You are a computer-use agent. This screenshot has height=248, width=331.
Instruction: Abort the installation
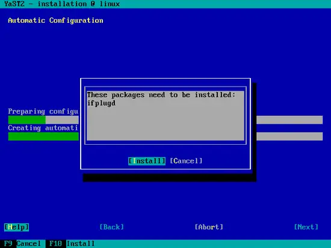[209, 227]
